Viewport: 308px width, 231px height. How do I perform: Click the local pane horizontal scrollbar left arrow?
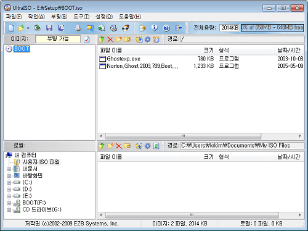(x=101, y=215)
